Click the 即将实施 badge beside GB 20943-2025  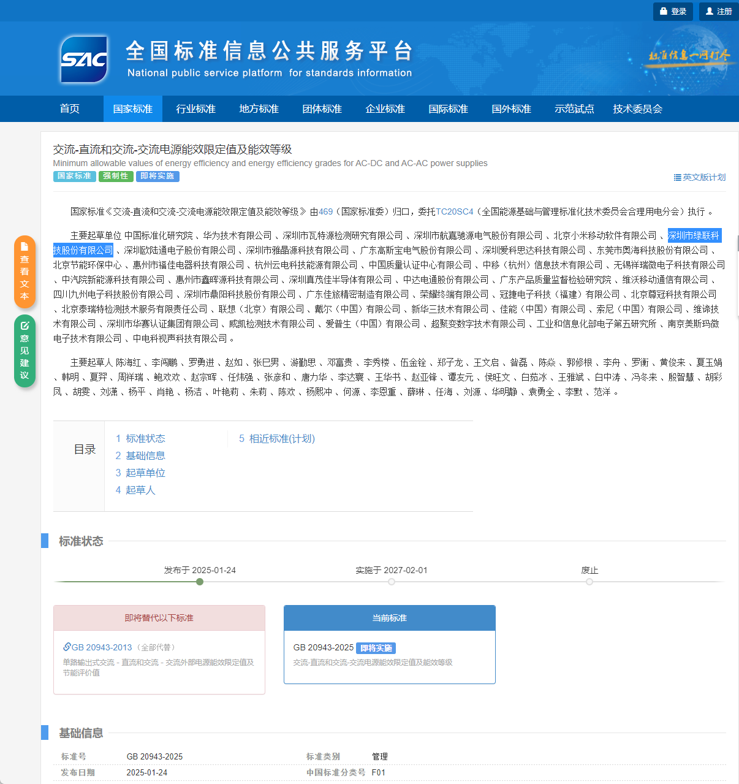tap(376, 648)
